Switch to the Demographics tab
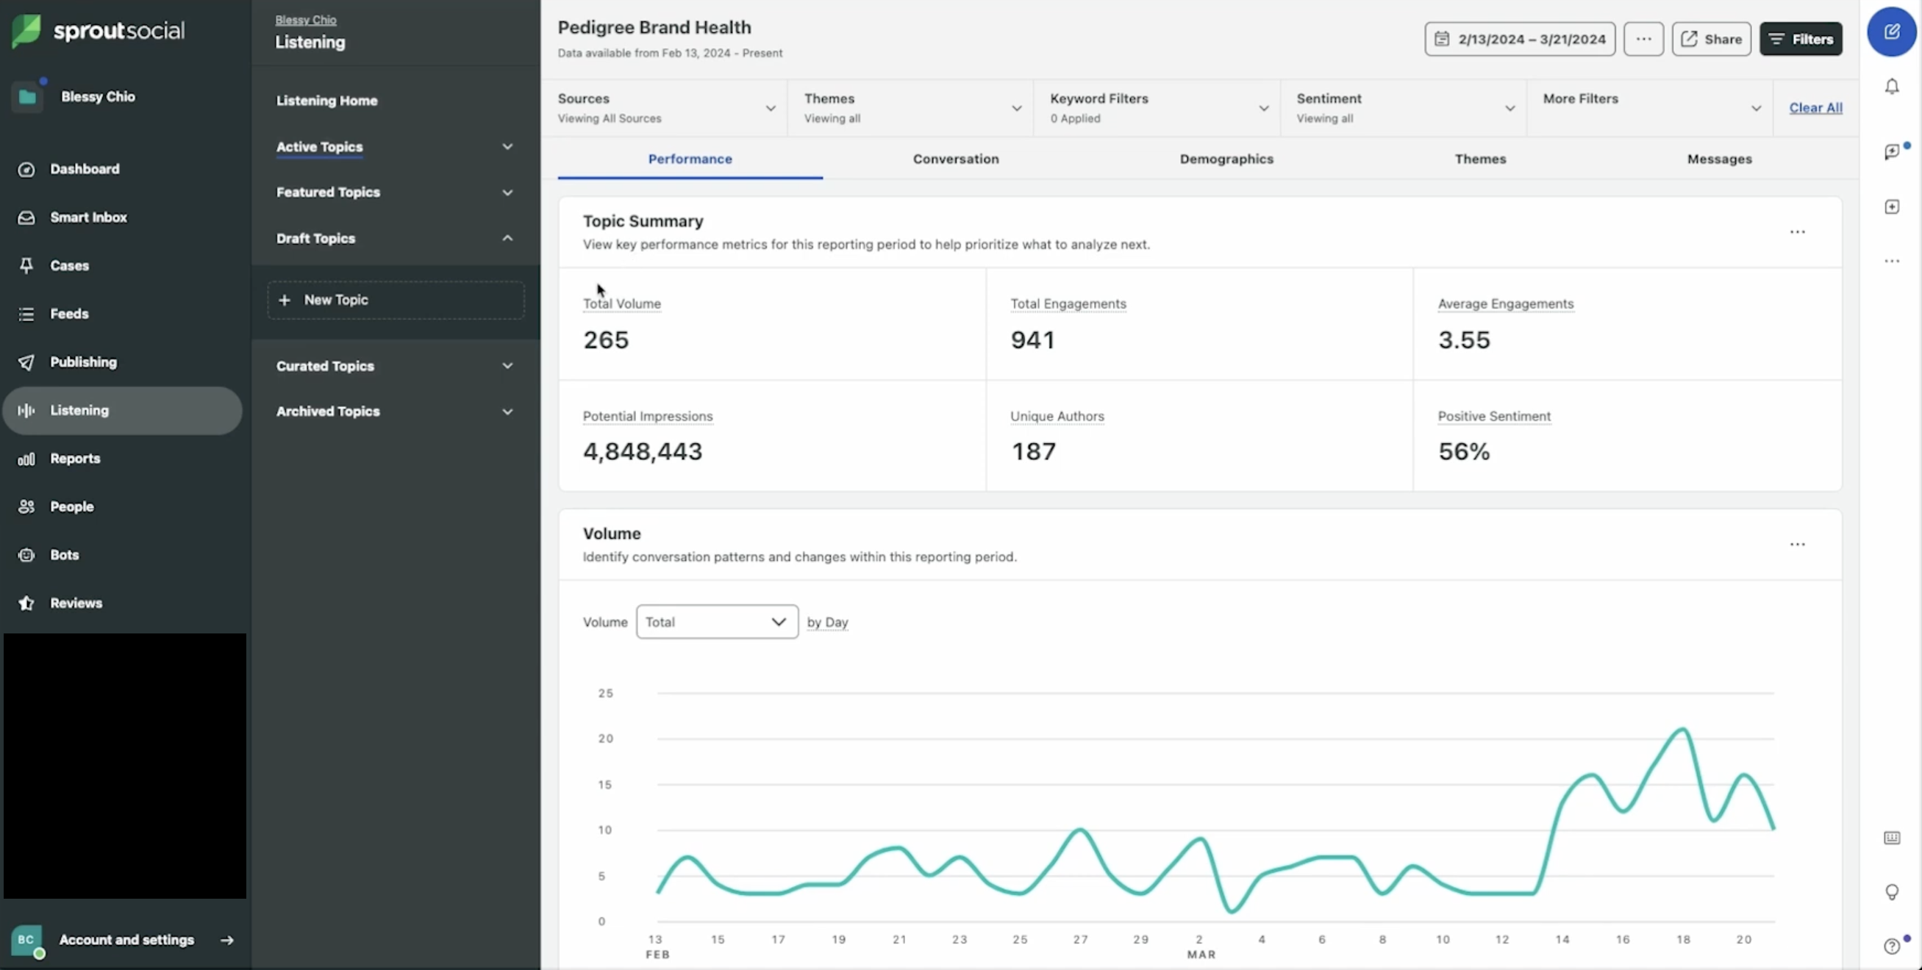The height and width of the screenshot is (970, 1922). pos(1226,159)
